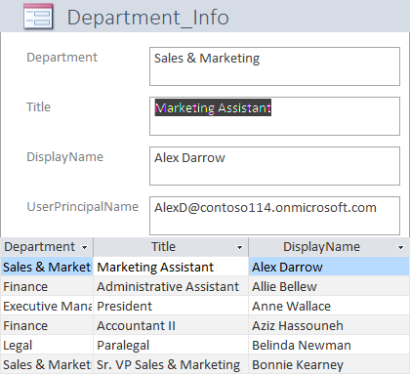The height and width of the screenshot is (375, 410).
Task: Select the Anne Wallace cell
Action: click(329, 306)
